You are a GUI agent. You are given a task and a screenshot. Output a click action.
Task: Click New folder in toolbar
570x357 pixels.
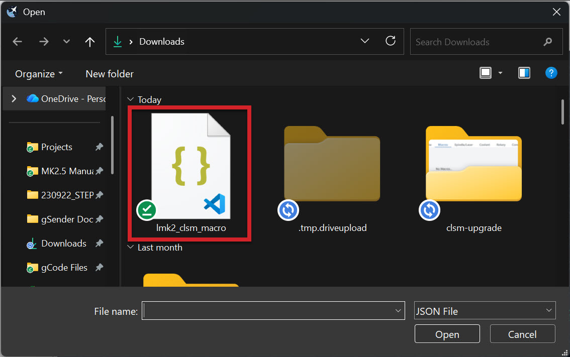[110, 74]
